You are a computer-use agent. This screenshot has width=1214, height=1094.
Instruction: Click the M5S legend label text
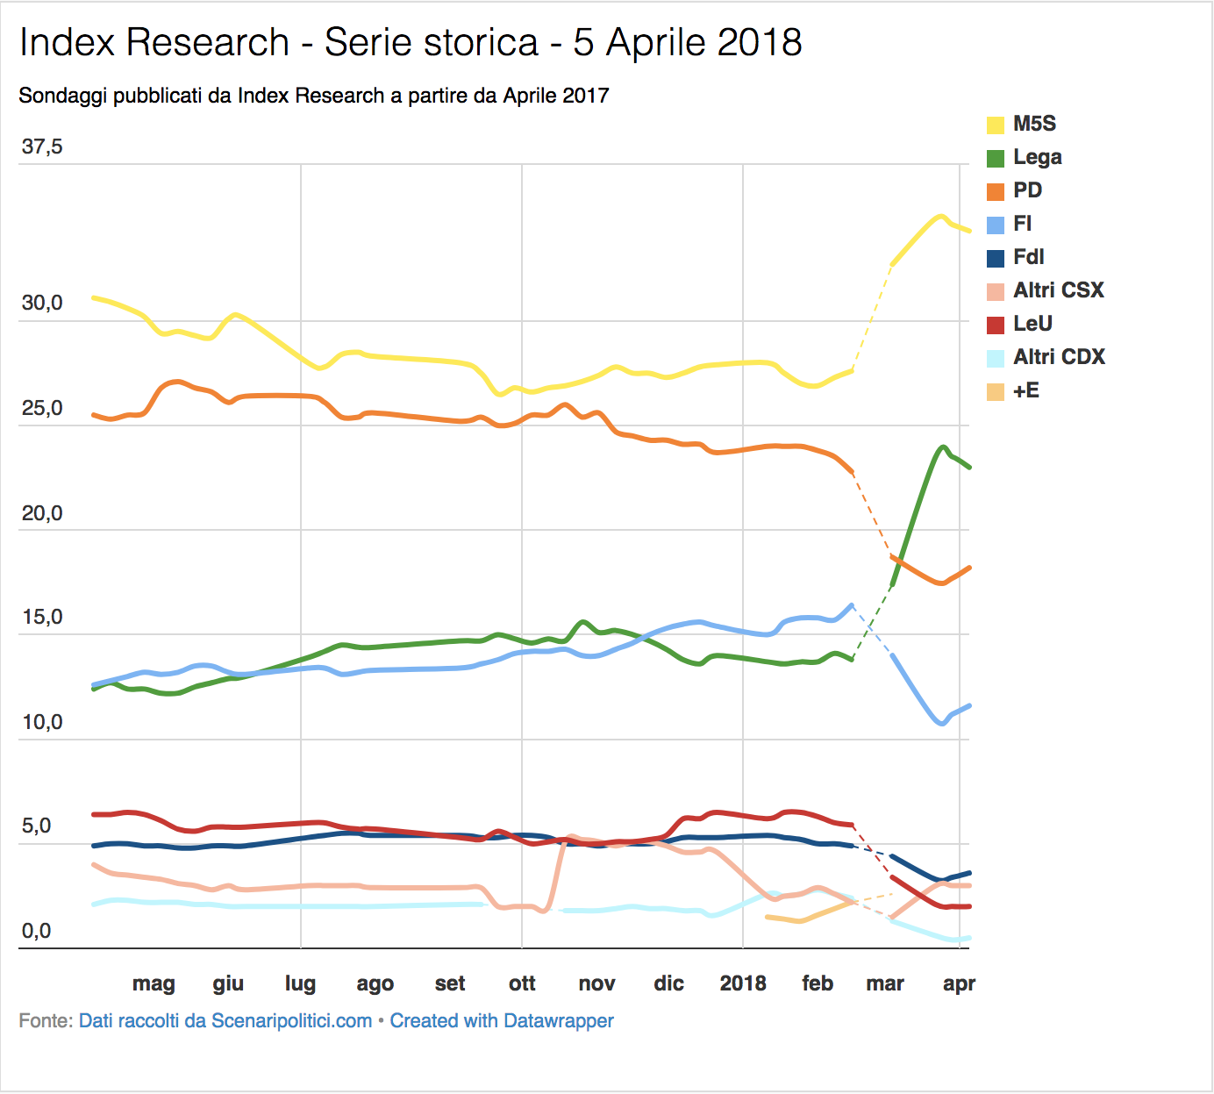1035,124
